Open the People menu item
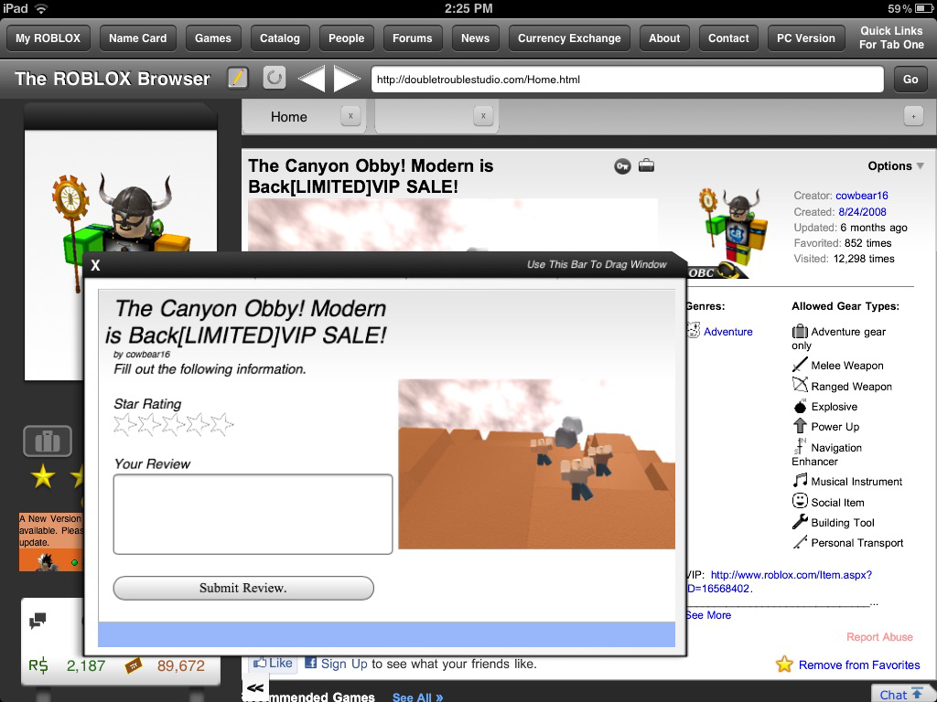 point(346,38)
